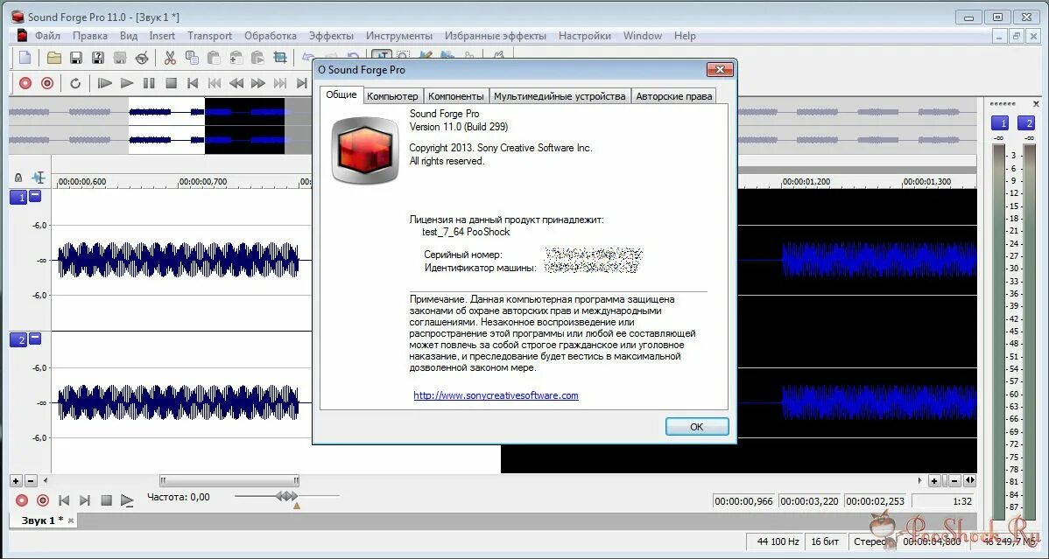Create a new file with toolbar icon

coord(25,58)
